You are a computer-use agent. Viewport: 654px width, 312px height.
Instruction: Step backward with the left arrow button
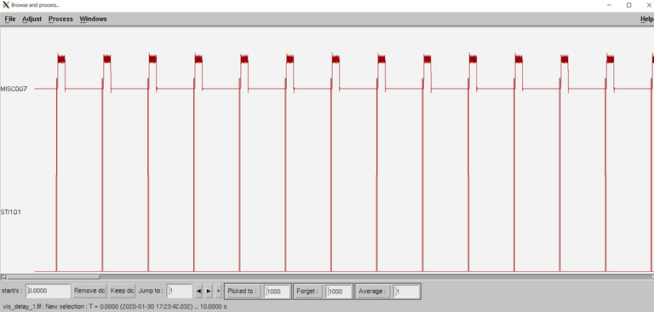[198, 292]
